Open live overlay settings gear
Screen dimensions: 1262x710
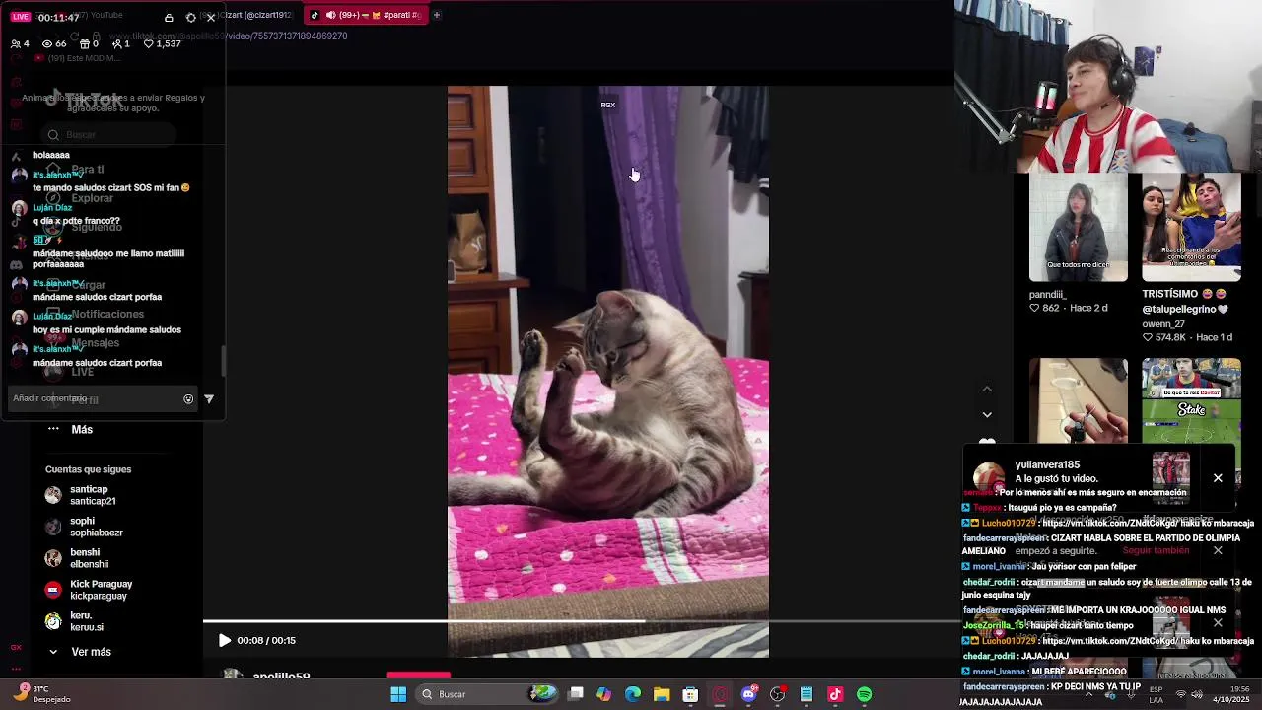click(x=190, y=18)
